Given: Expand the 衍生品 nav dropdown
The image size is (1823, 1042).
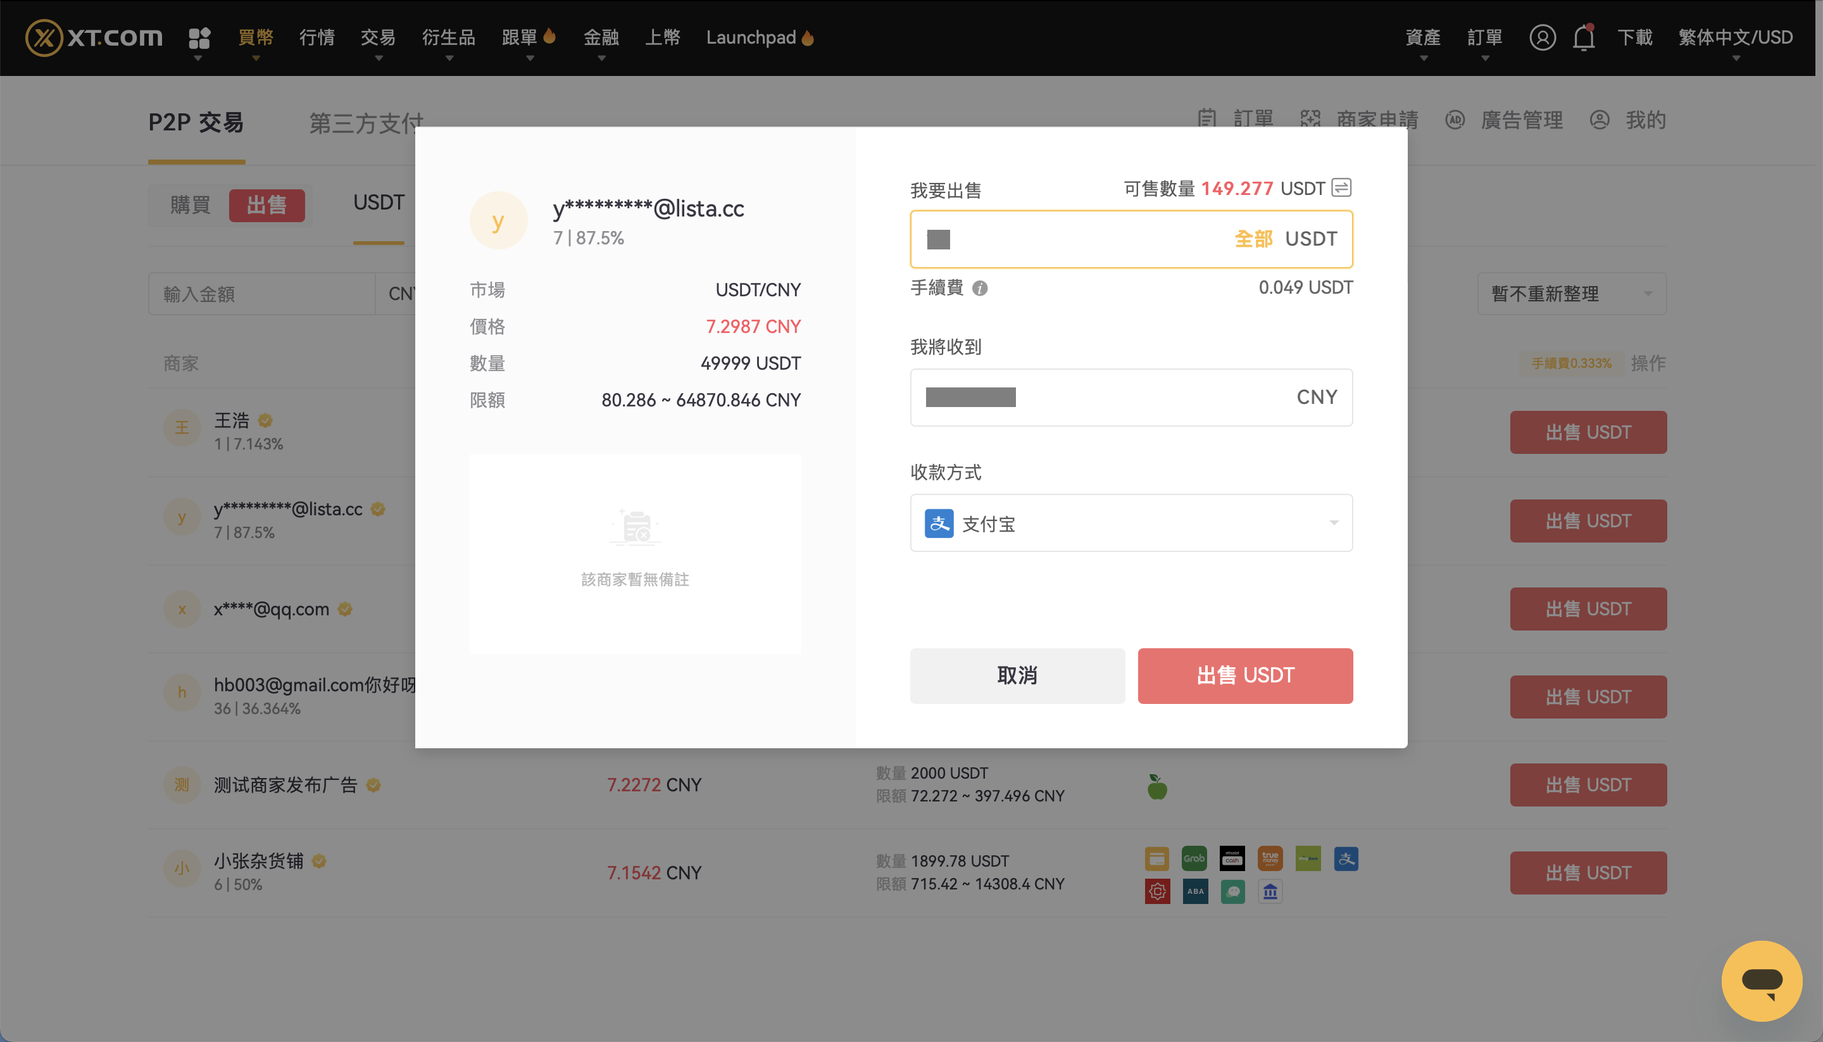Looking at the screenshot, I should [449, 38].
